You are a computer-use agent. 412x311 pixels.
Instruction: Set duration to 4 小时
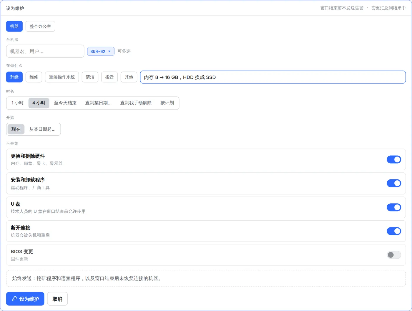click(39, 103)
